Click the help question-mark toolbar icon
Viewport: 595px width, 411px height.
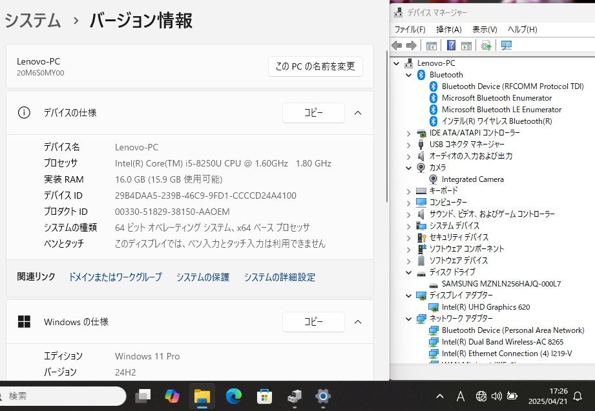point(451,46)
